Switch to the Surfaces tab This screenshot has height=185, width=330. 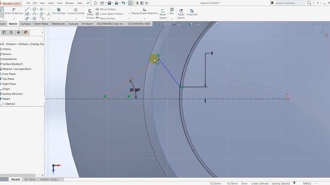(x=26, y=24)
